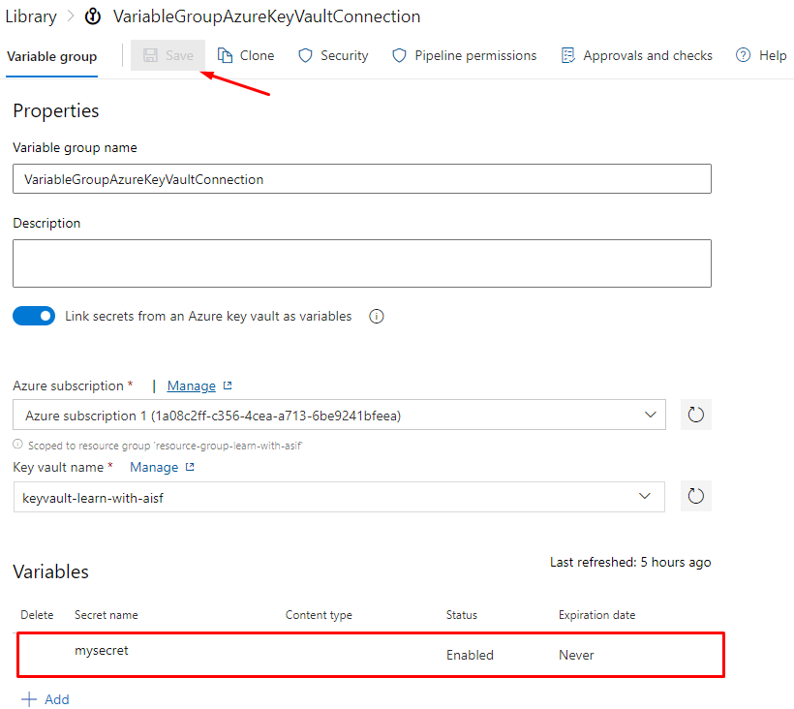Viewport: 794px width, 709px height.
Task: Click the Manage link for Azure subscription
Action: 192,385
